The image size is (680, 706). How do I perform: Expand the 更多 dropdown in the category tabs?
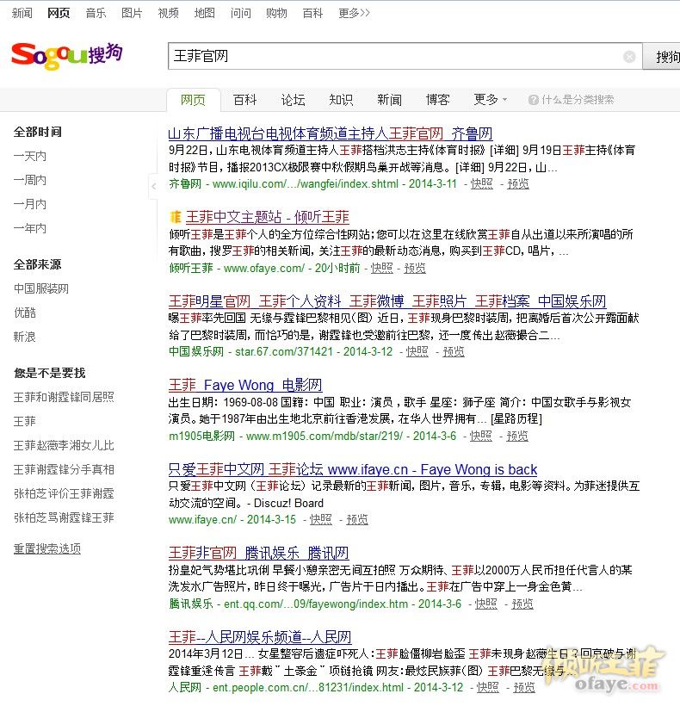(490, 100)
